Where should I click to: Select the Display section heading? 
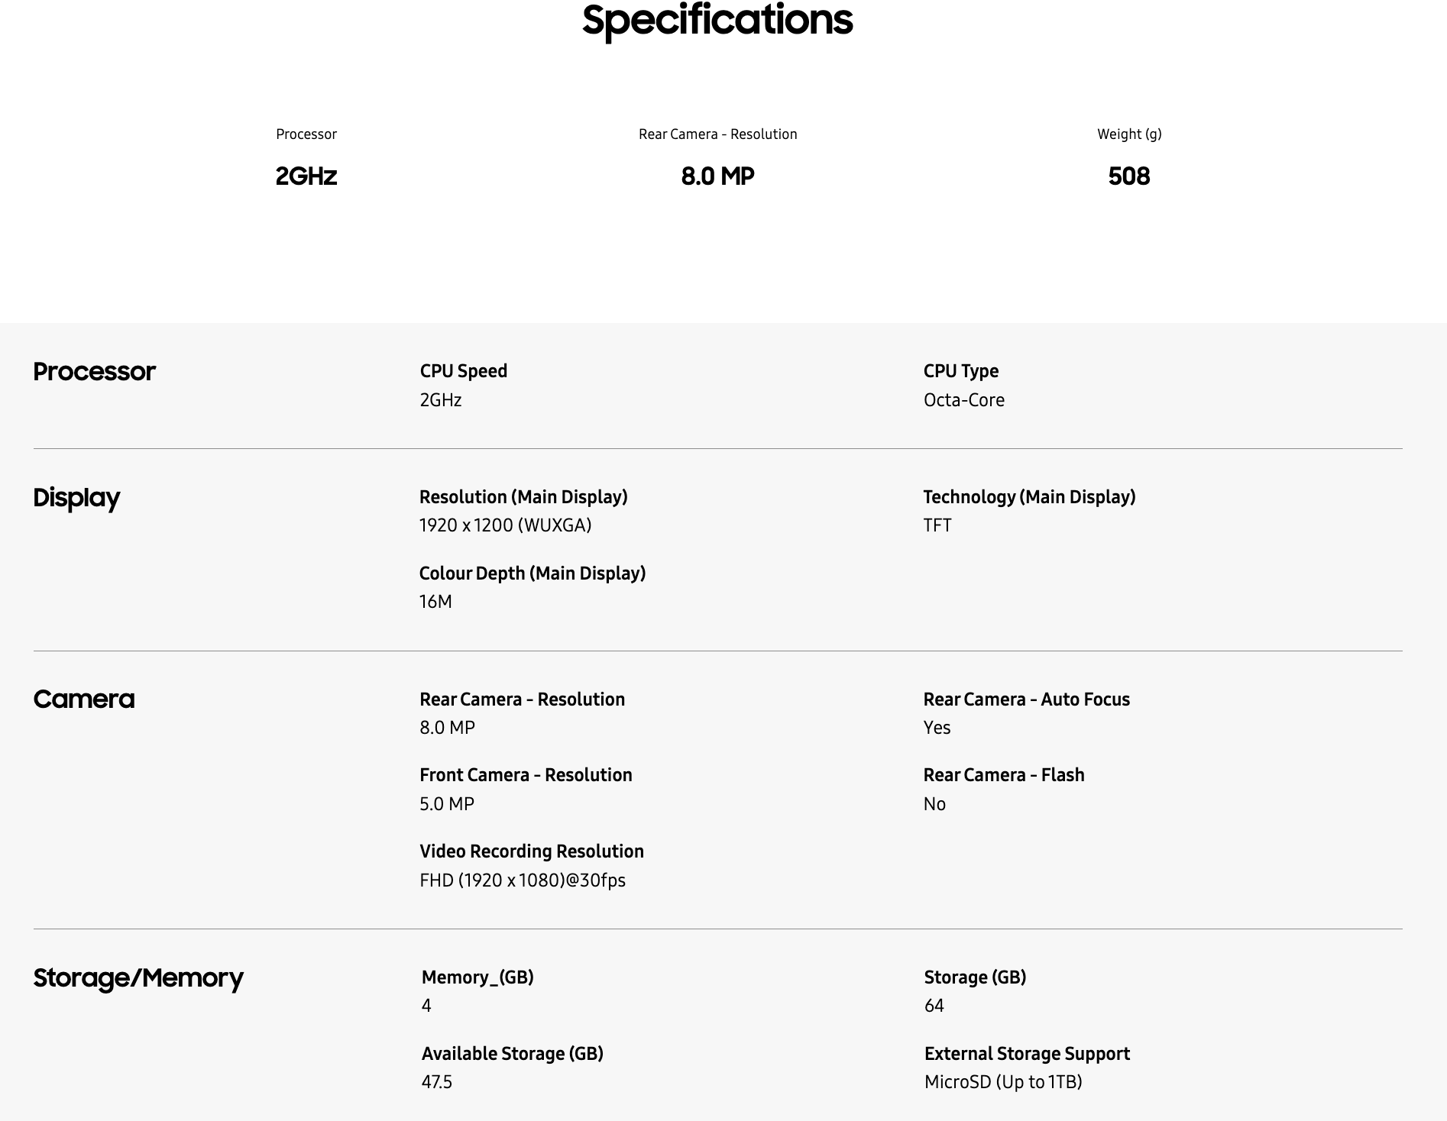(76, 498)
